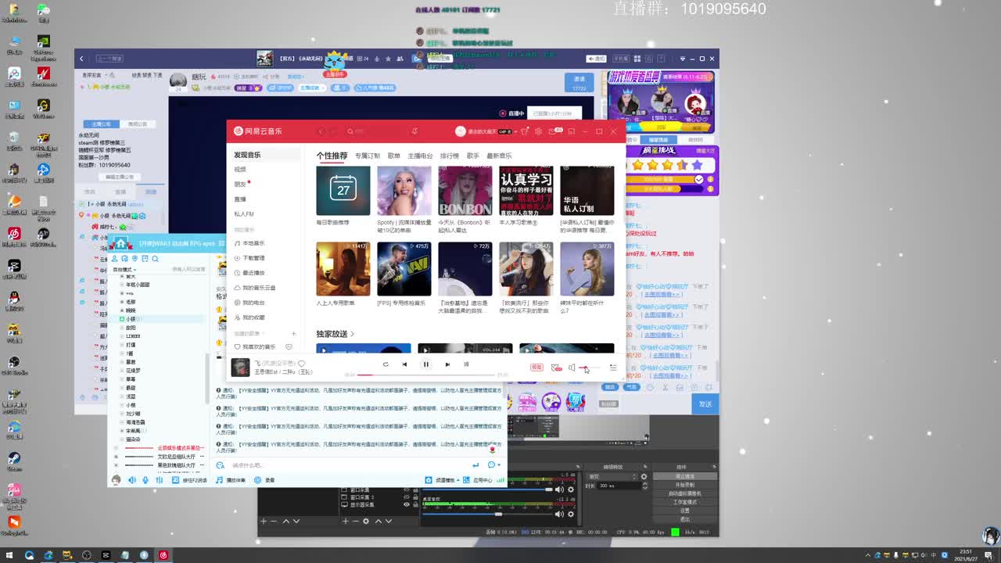Open the play queue list icon
Image resolution: width=1001 pixels, height=563 pixels.
click(x=613, y=368)
